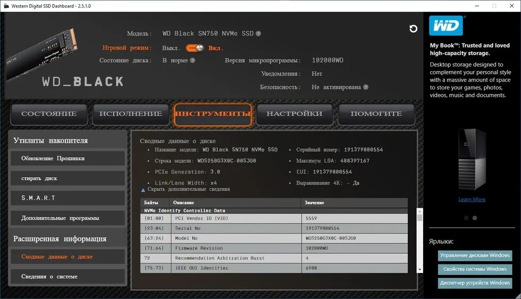This screenshot has width=521, height=299.
Task: Click serial number '191379800554' in summary
Action: click(363, 150)
